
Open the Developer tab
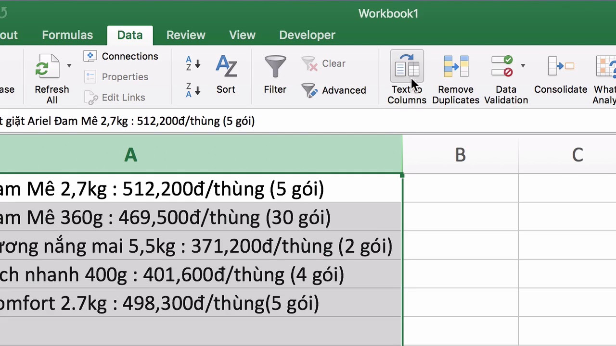(x=307, y=35)
